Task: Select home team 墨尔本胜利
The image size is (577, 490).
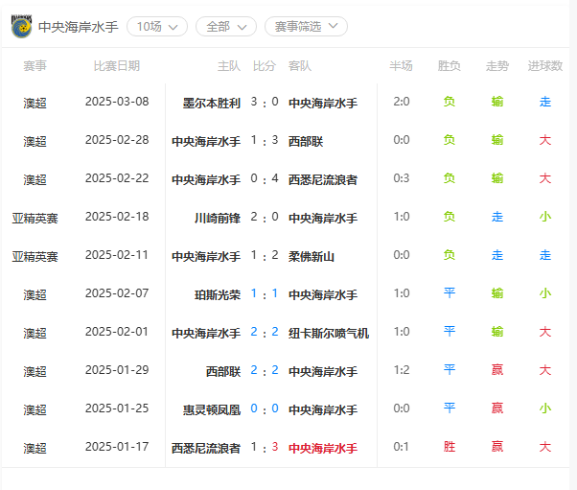Action: 212,103
